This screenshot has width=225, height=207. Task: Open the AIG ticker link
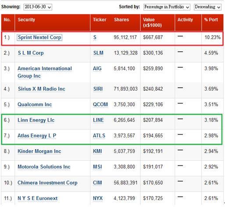point(97,68)
